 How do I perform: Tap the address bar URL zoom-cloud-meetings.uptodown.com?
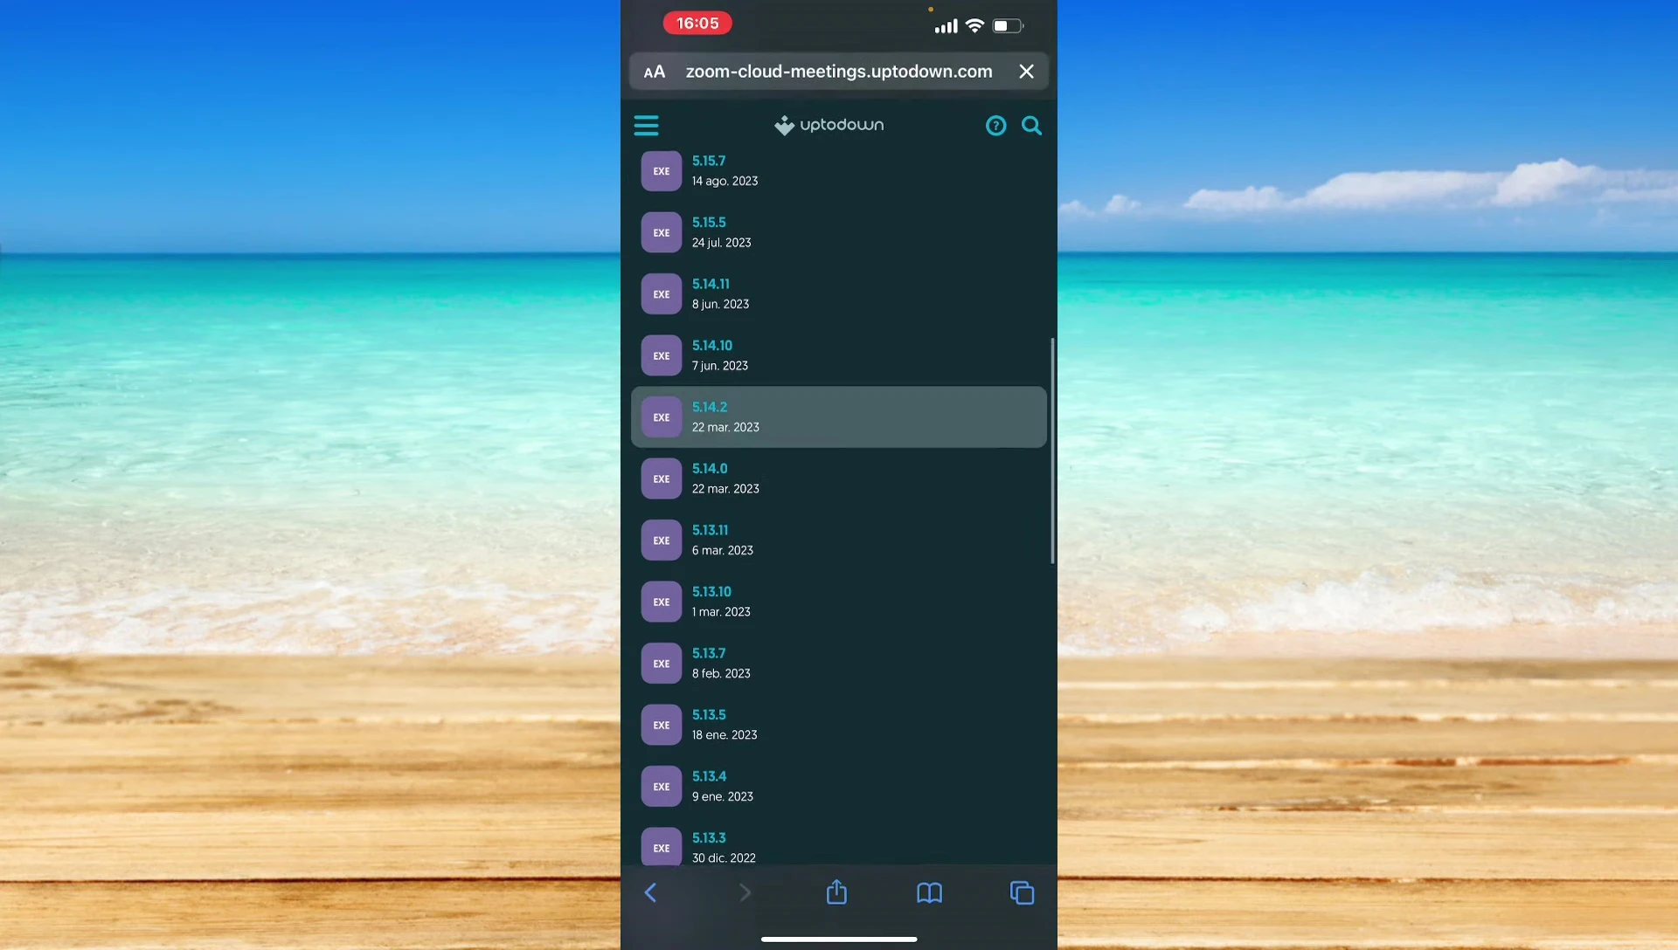pyautogui.click(x=838, y=72)
